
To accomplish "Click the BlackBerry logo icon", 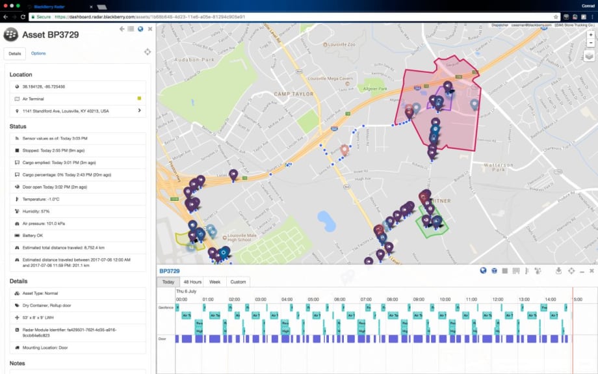I will (10, 34).
